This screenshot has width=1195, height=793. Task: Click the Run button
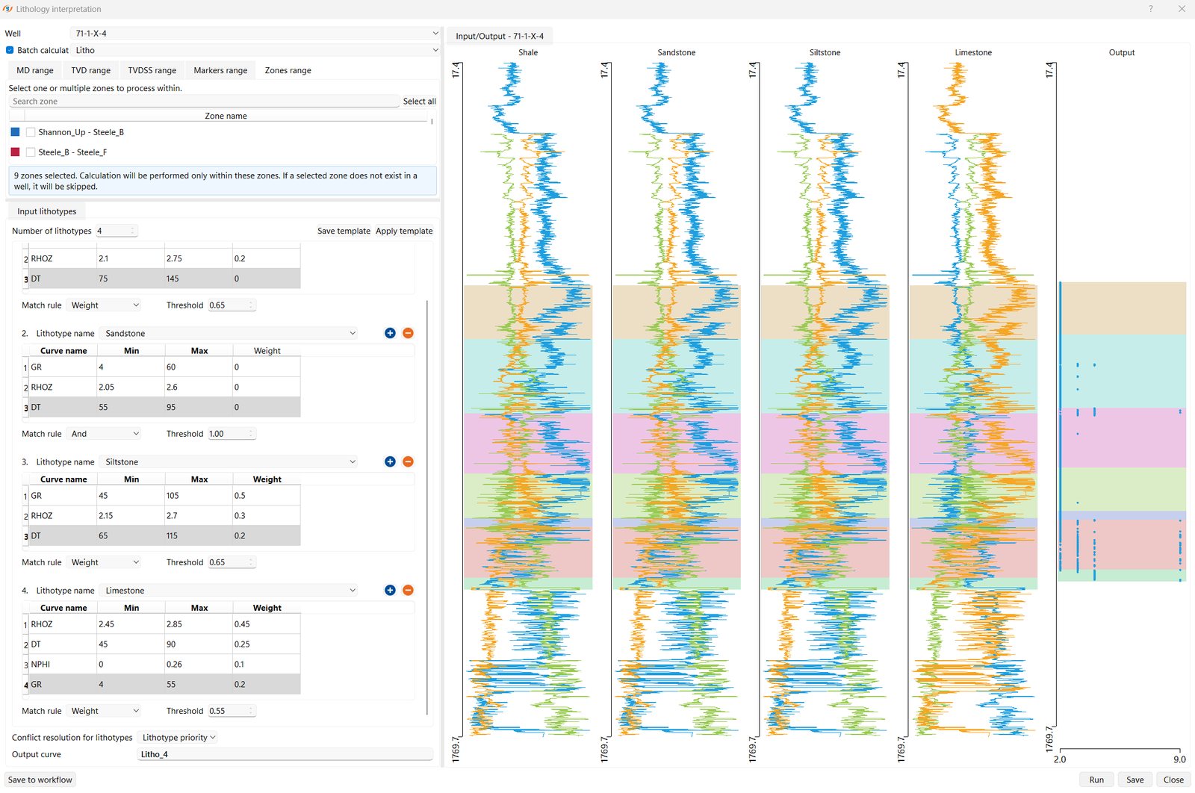1096,780
